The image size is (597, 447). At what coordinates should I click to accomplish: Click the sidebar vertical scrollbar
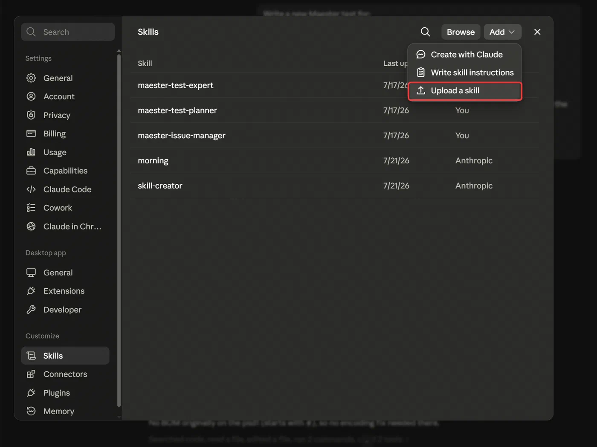119,230
